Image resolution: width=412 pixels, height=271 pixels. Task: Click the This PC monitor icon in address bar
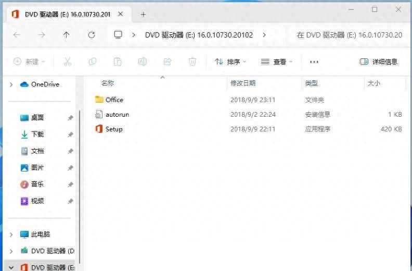(118, 34)
